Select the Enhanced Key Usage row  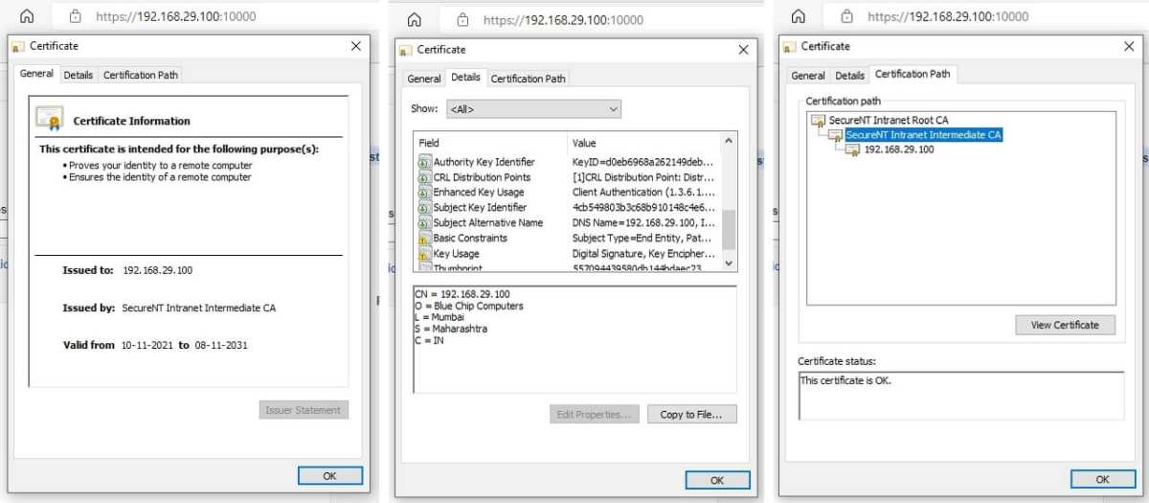568,193
